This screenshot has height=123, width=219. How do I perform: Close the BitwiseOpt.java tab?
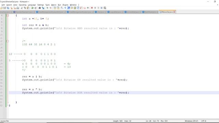click(x=174, y=12)
